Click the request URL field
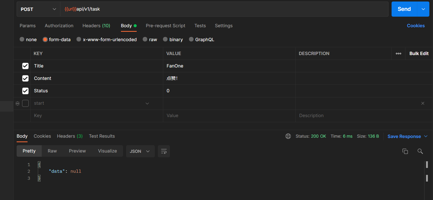 224,9
